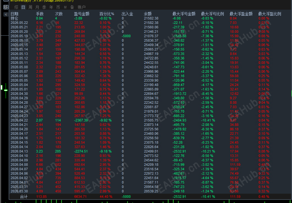
Task: Select the -10.41 % value on 2026.04.22
Action: click(208, 120)
